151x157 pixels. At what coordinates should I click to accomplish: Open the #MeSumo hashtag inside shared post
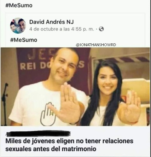[x=24, y=40]
